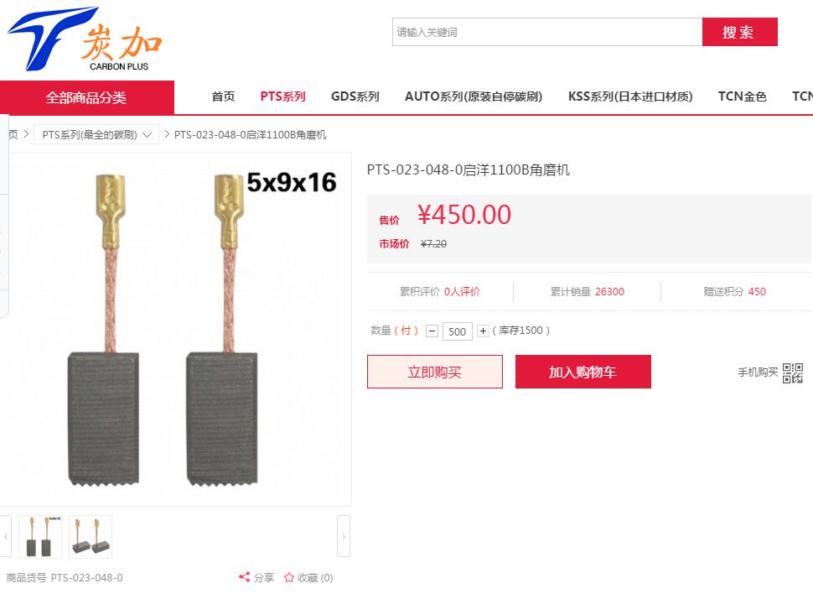Viewport: 813px width, 594px height.
Task: Open the GDS系列 navigation tab
Action: [x=355, y=96]
